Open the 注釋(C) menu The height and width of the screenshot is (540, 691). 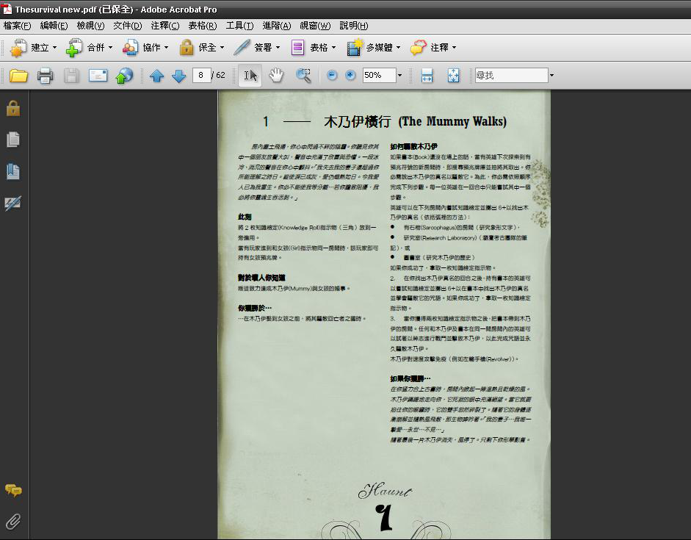[164, 26]
